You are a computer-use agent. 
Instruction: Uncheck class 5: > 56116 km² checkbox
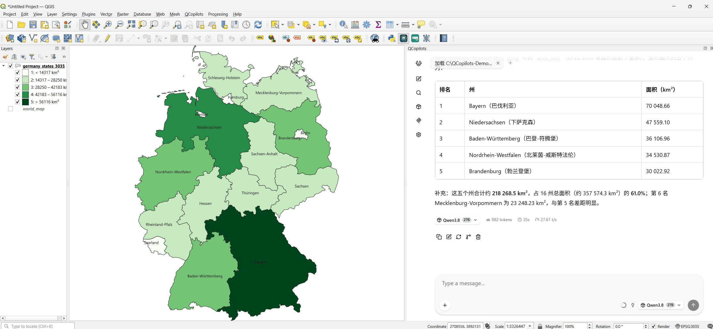coord(17,102)
